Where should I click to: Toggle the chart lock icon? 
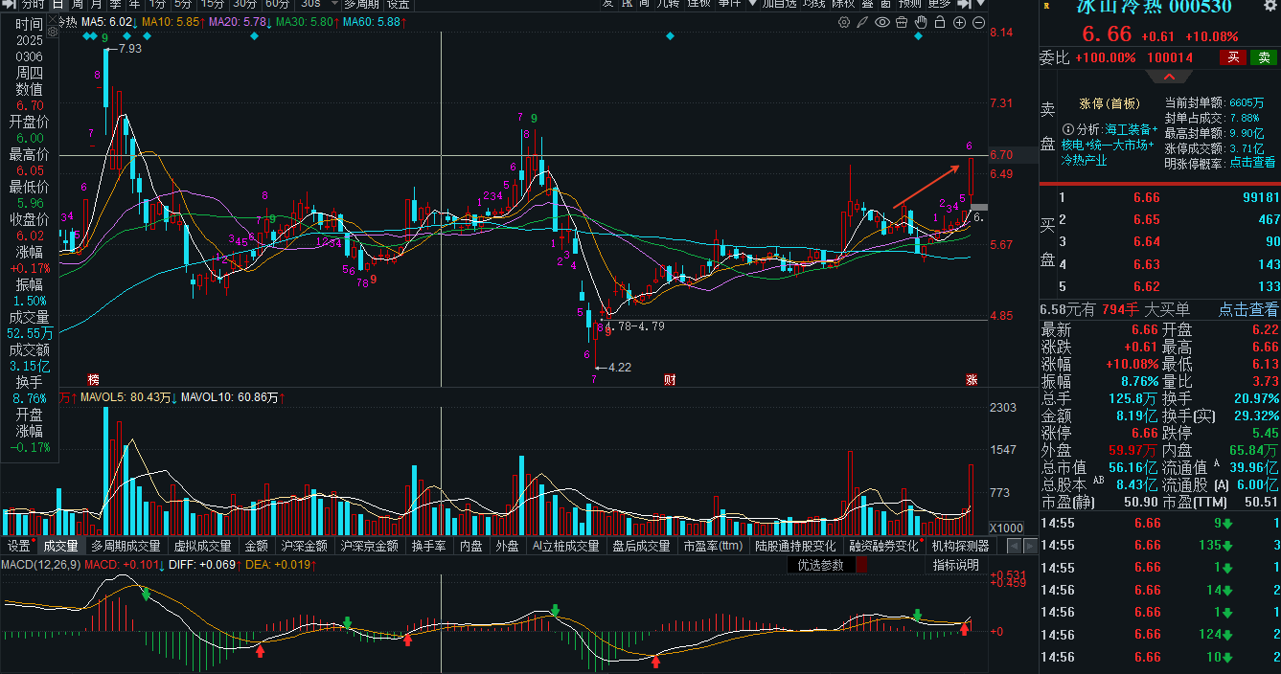pos(941,22)
